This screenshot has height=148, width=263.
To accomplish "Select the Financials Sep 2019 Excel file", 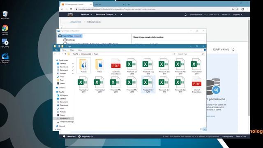I will tap(180, 84).
